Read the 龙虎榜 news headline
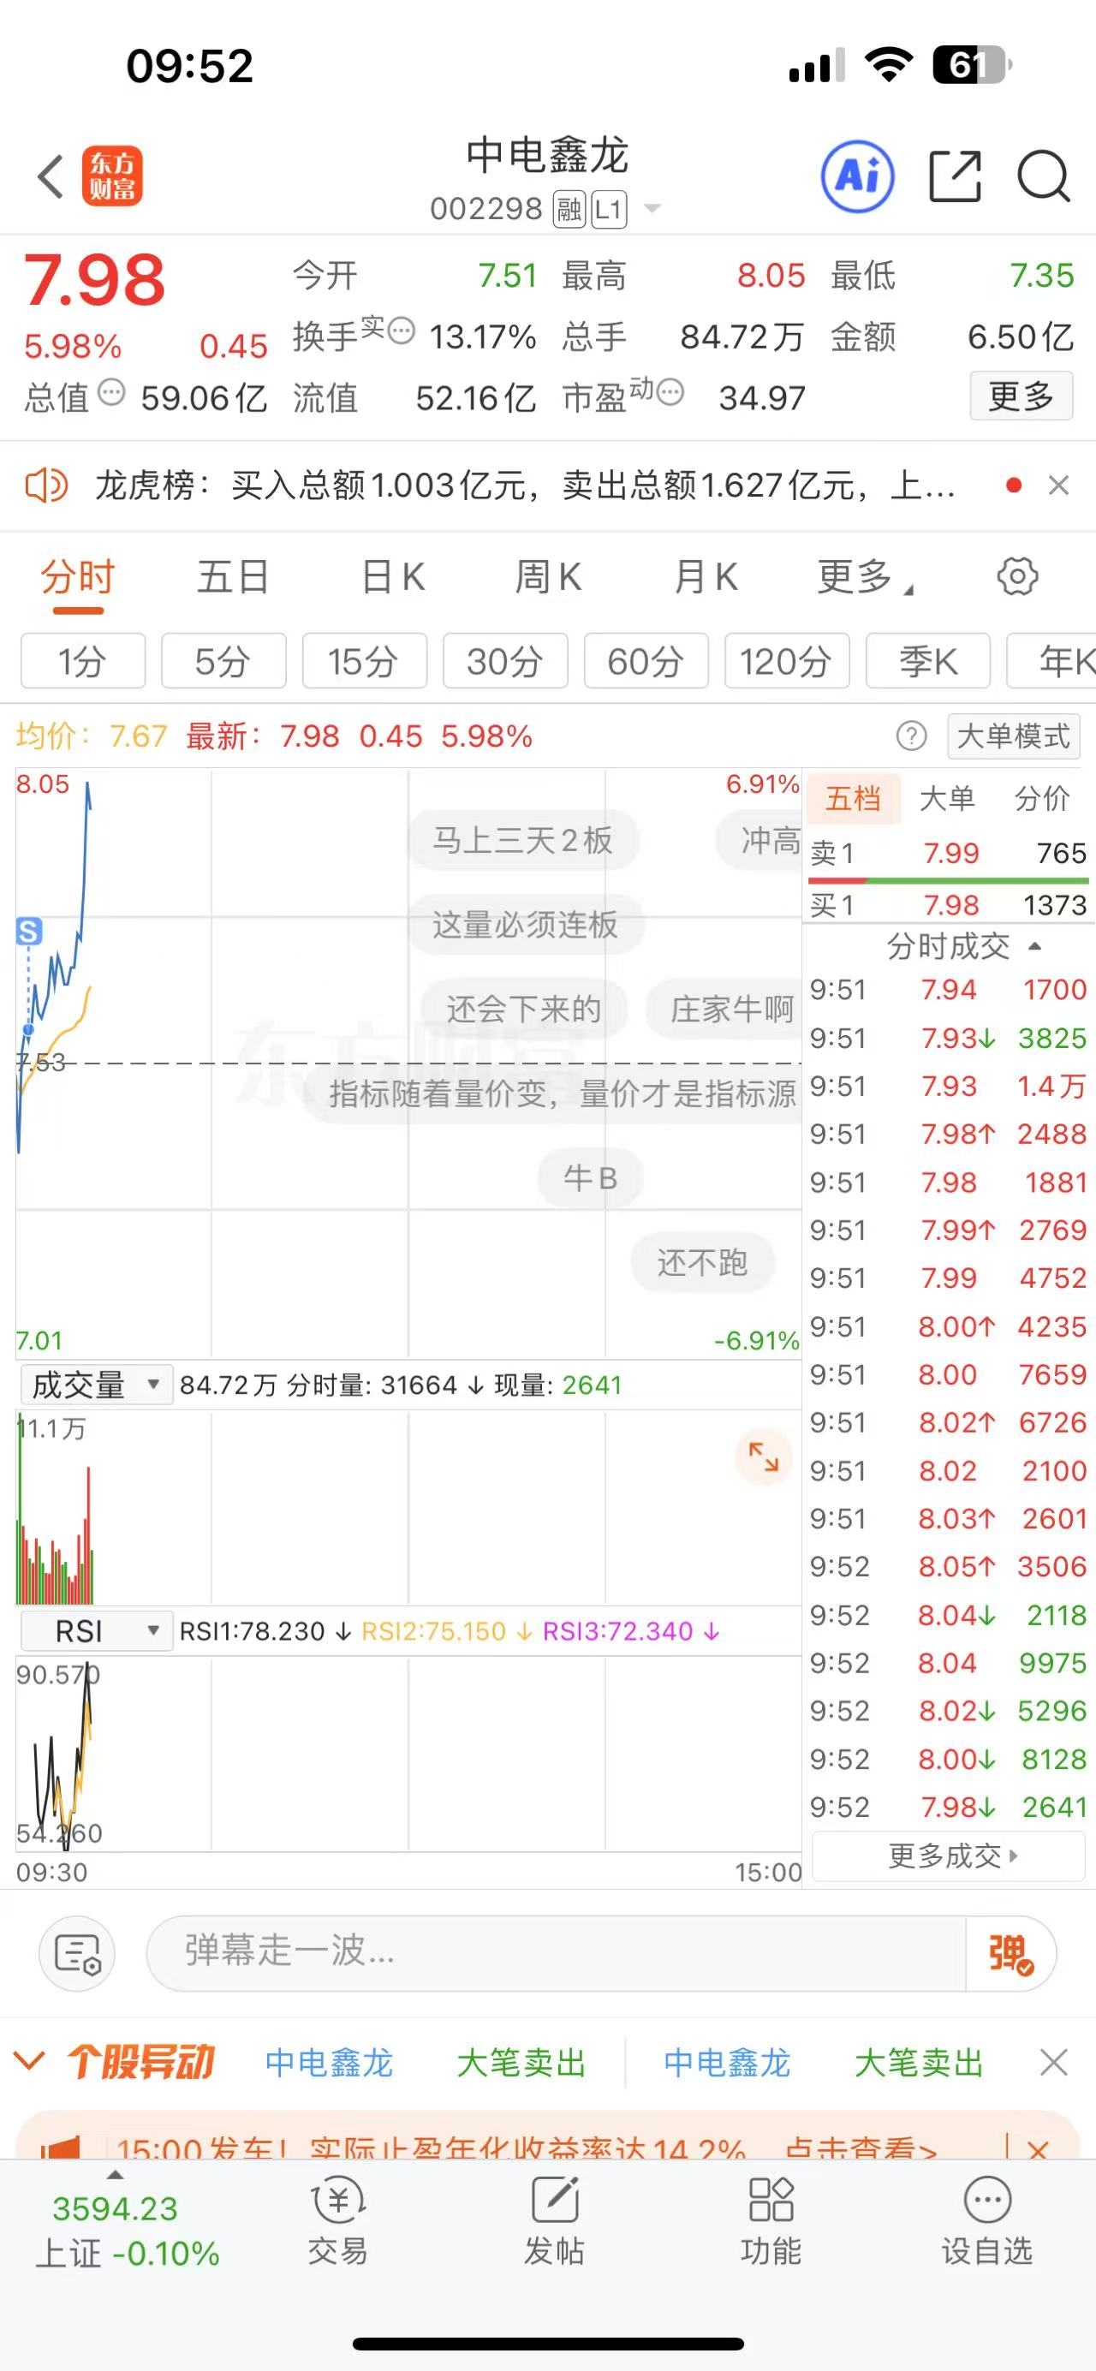The image size is (1096, 2371). [x=526, y=485]
